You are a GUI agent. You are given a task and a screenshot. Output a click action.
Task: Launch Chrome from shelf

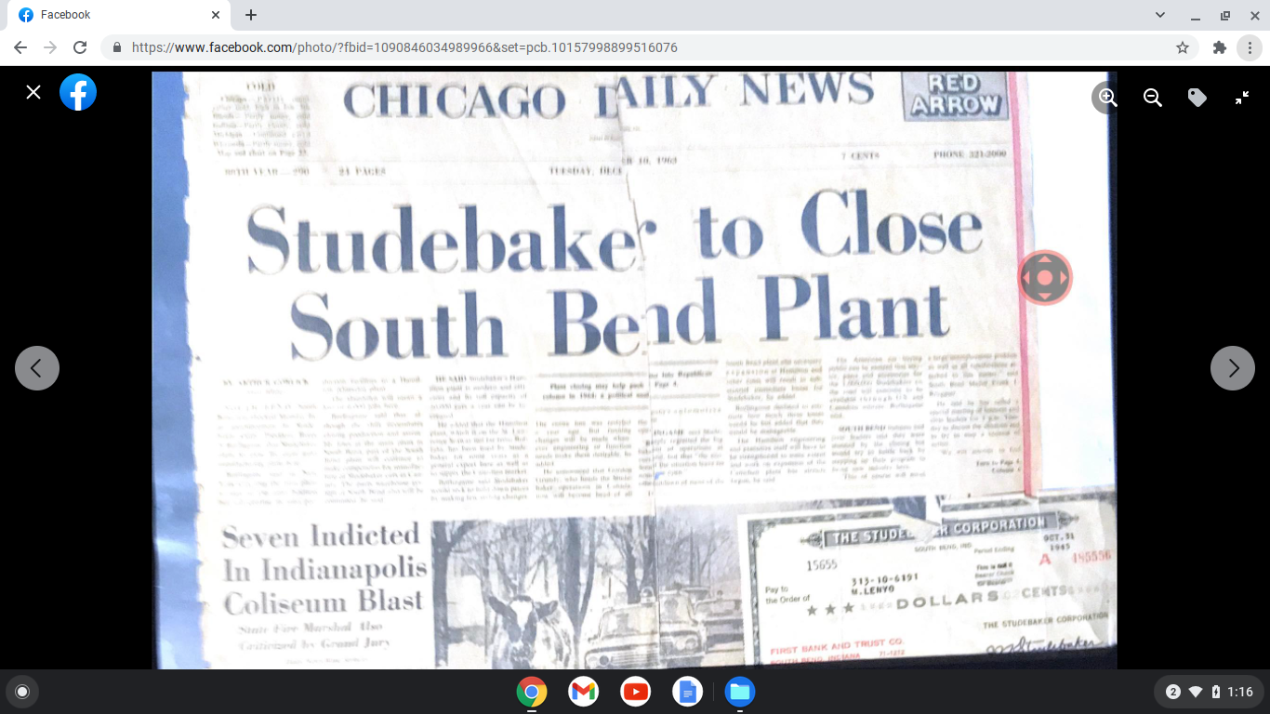[532, 692]
